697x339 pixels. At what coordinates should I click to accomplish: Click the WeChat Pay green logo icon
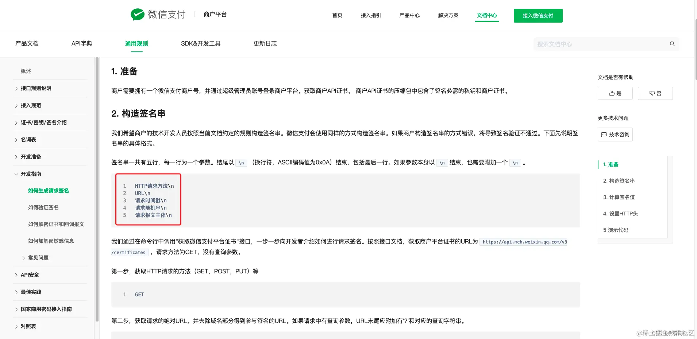tap(138, 14)
